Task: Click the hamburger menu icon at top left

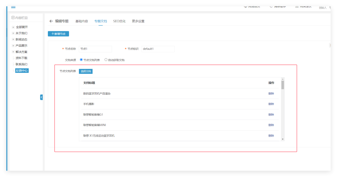Action: (x=13, y=7)
